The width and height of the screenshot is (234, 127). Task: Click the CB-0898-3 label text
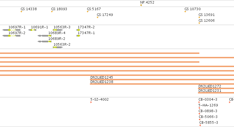click(208, 111)
